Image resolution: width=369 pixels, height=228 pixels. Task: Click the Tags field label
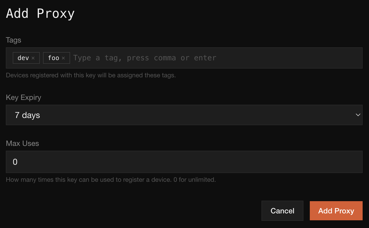(x=14, y=40)
